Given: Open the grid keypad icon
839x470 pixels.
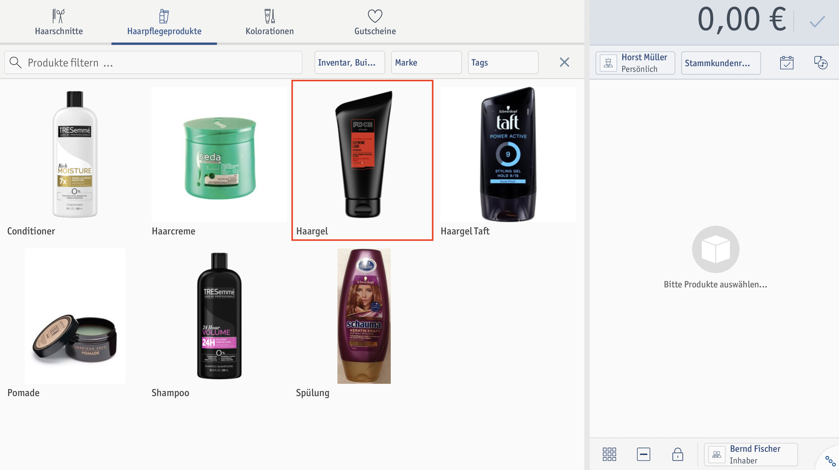Looking at the screenshot, I should pyautogui.click(x=609, y=454).
